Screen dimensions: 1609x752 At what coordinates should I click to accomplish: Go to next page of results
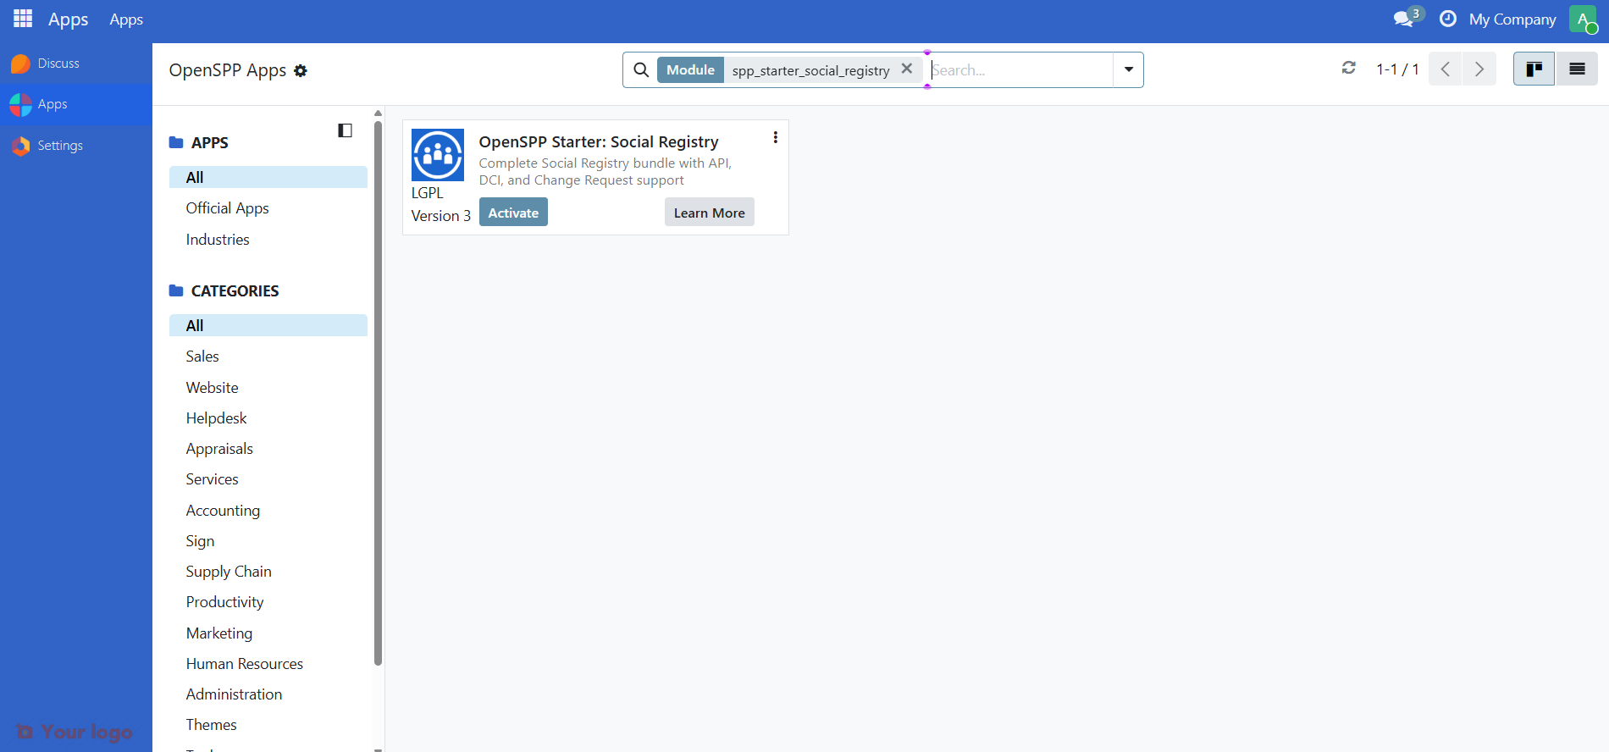click(x=1479, y=69)
